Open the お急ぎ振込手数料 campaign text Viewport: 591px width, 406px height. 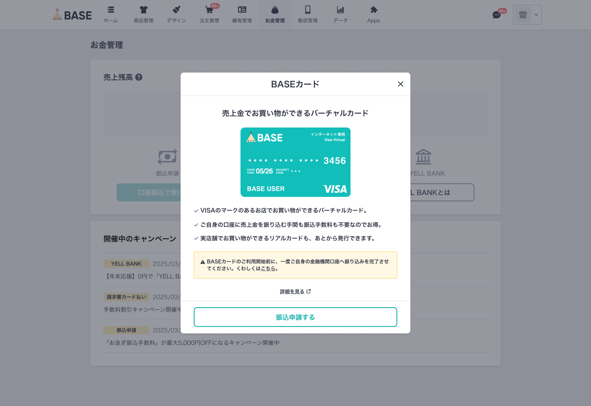click(192, 343)
